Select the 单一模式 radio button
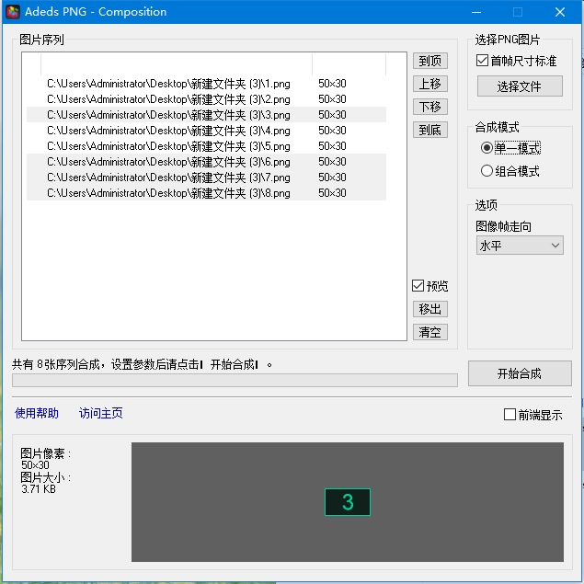The height and width of the screenshot is (584, 584). tap(510, 148)
